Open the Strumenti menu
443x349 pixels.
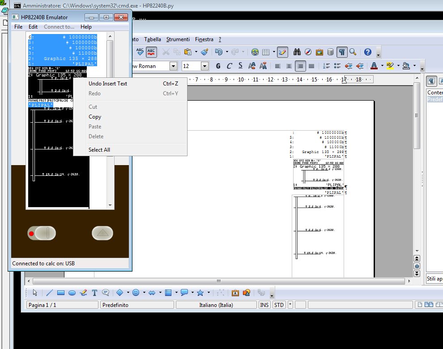[178, 39]
